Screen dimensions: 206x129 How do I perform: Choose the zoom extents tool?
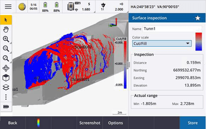(x=6, y=58)
